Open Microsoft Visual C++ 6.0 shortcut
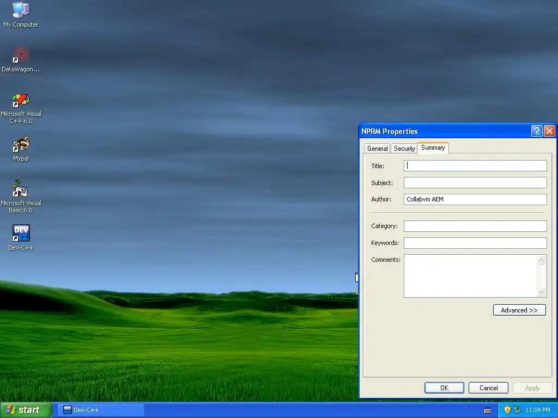Image resolution: width=558 pixels, height=418 pixels. point(21,108)
